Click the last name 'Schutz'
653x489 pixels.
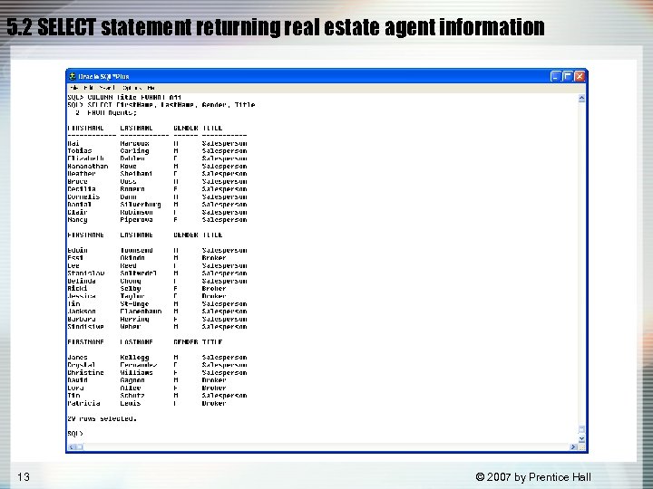[x=132, y=396]
